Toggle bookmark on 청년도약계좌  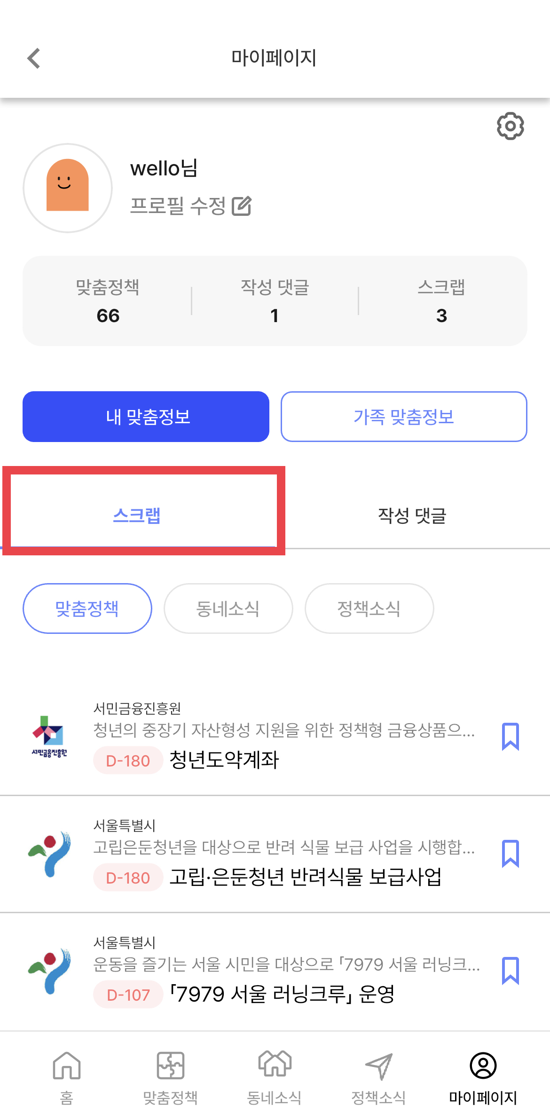[510, 736]
